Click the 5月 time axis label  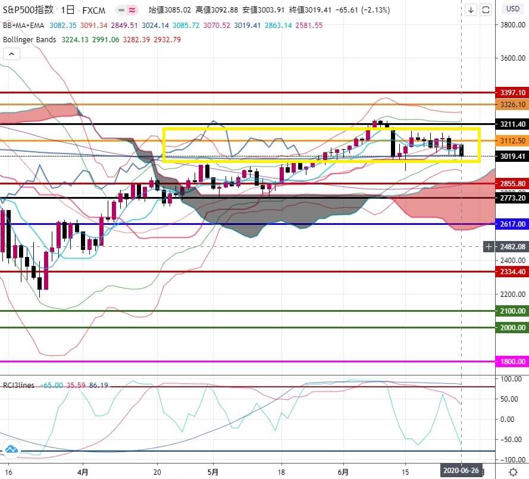click(213, 472)
